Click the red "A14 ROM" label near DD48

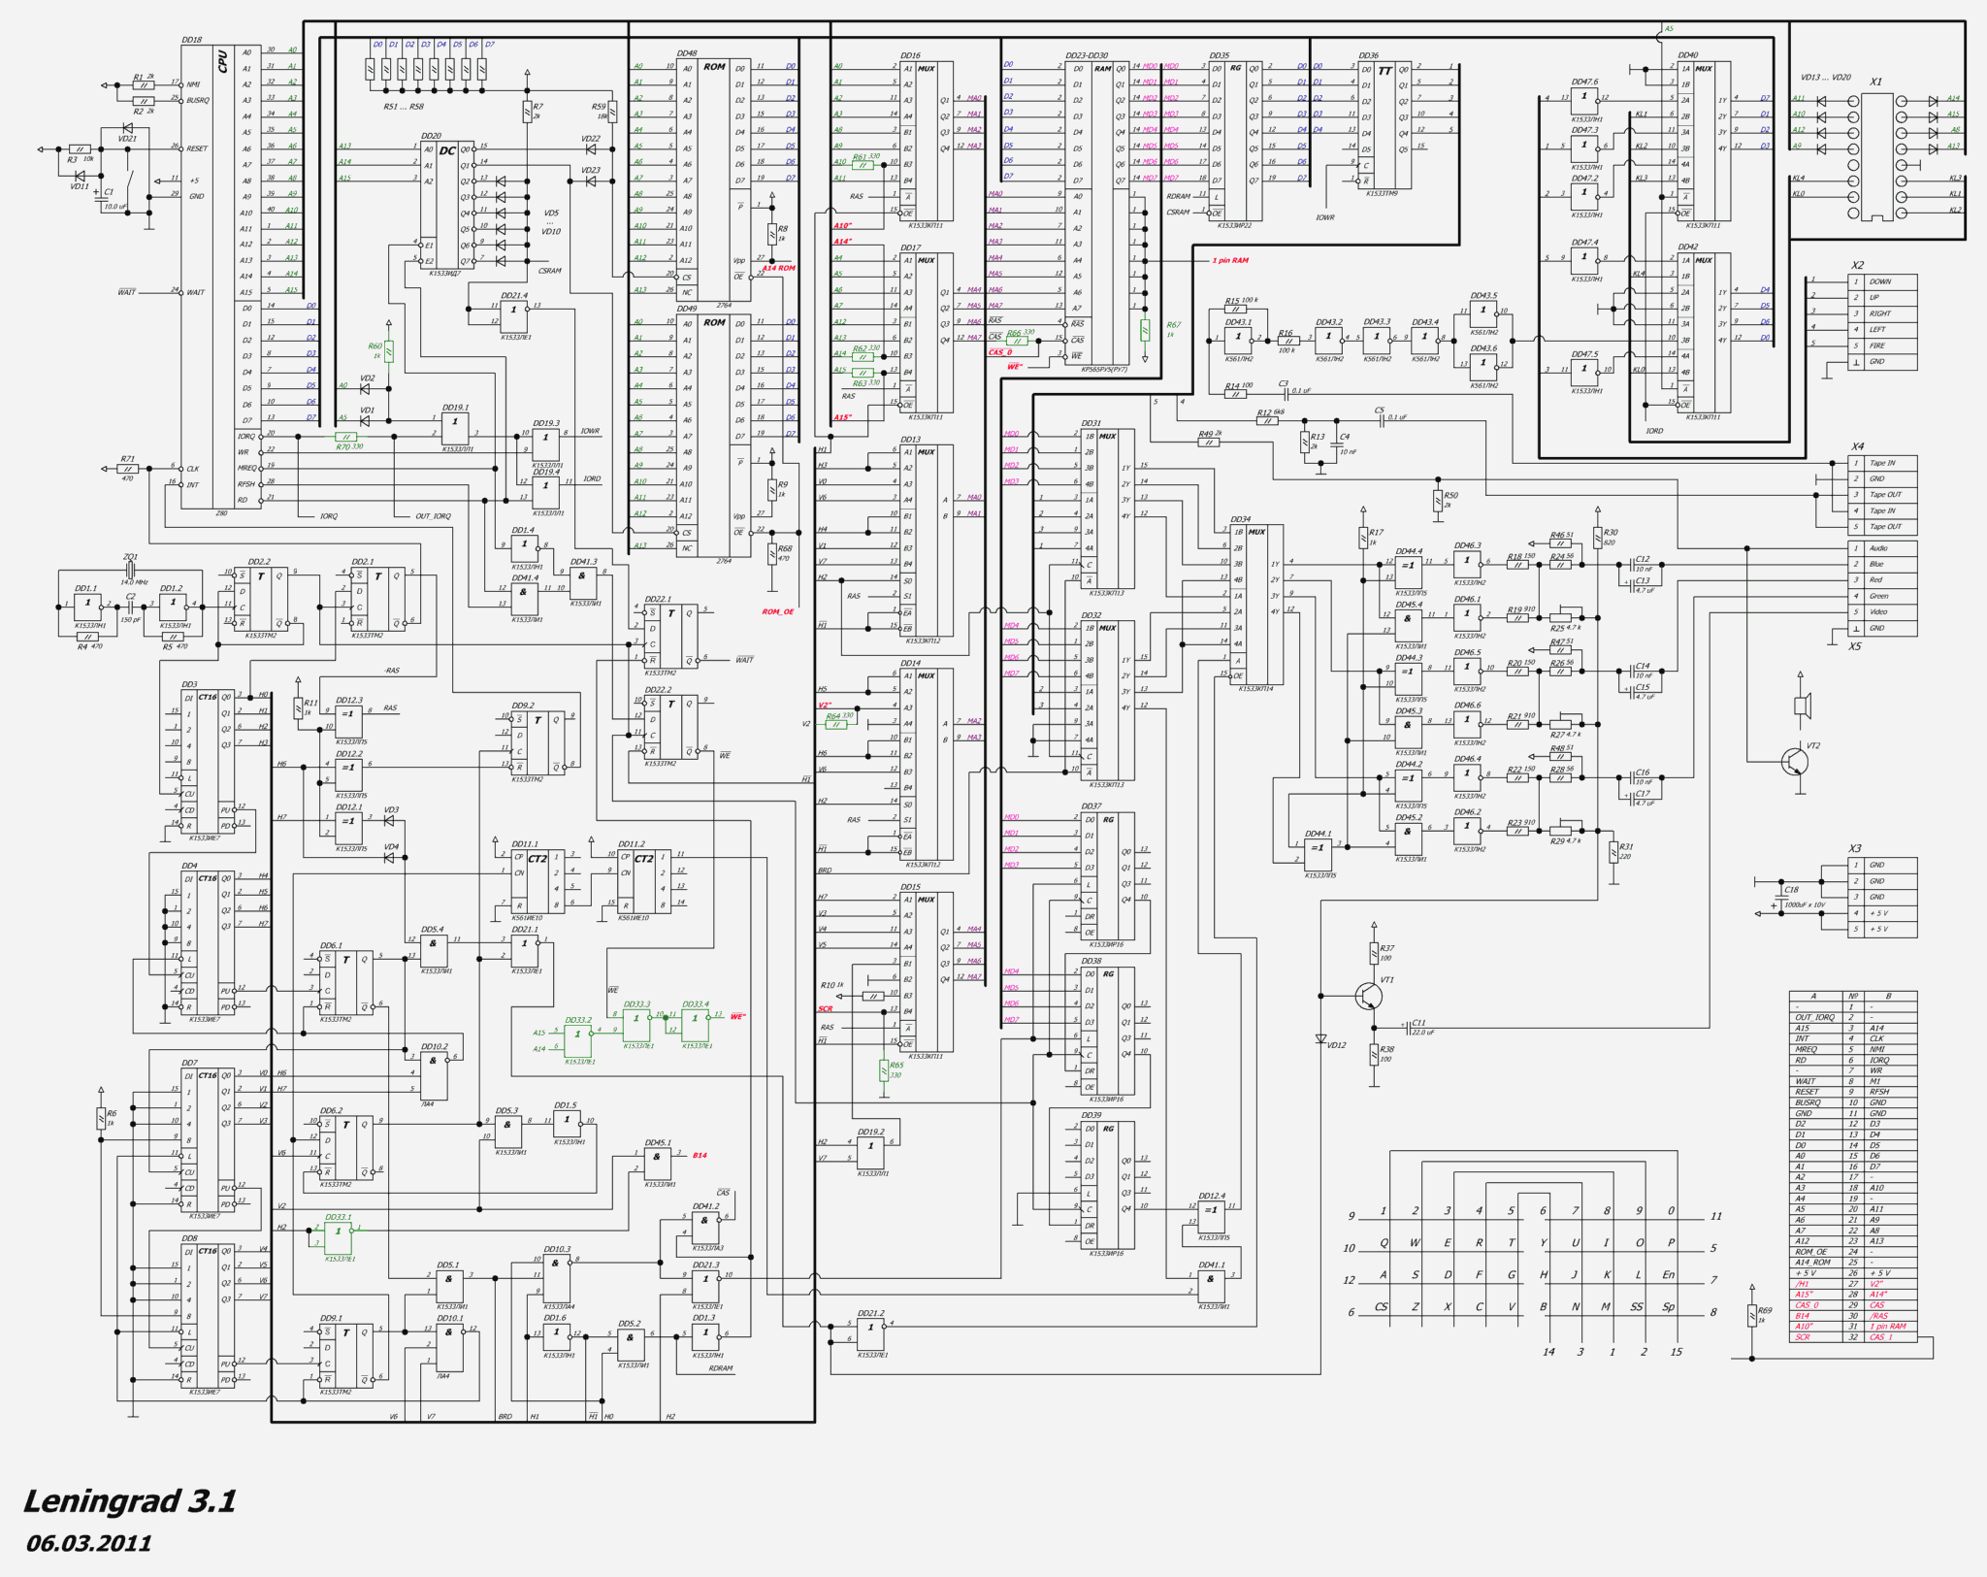coord(778,268)
